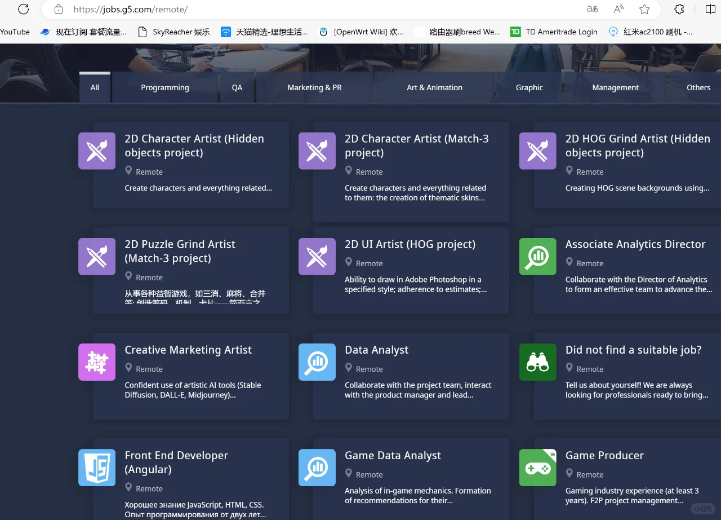
Task: Open the 'Associate Analytics Director' job title
Action: [x=635, y=244]
